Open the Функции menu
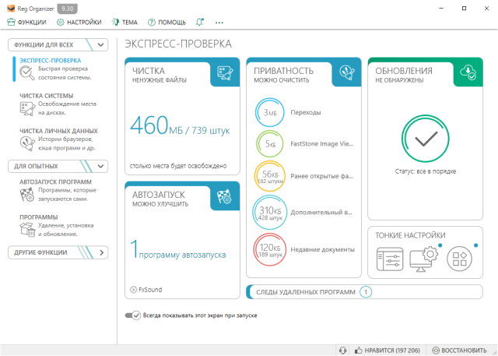 [x=28, y=22]
